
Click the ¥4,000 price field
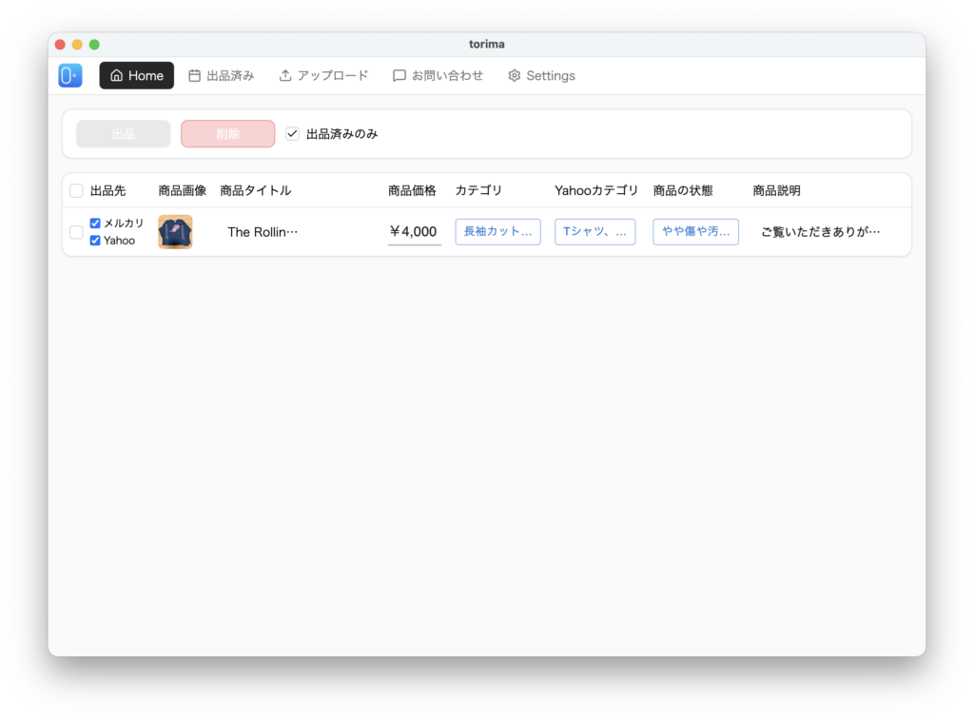[414, 232]
